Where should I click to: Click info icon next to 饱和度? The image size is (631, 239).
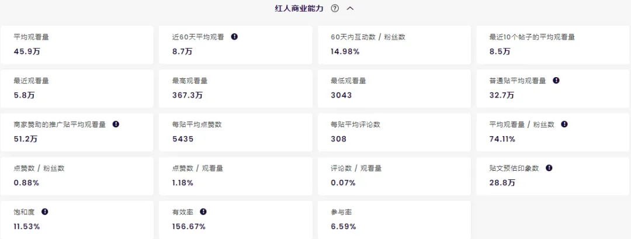point(45,212)
